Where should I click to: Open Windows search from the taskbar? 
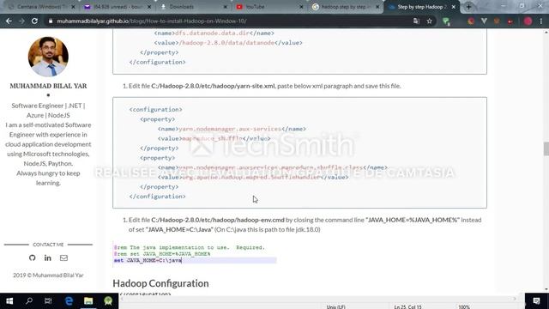click(x=29, y=300)
